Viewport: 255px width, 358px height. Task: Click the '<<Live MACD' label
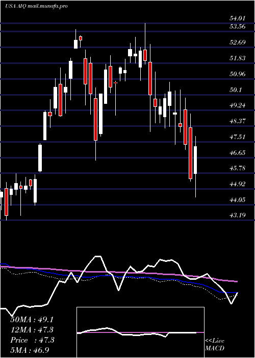(x=215, y=345)
